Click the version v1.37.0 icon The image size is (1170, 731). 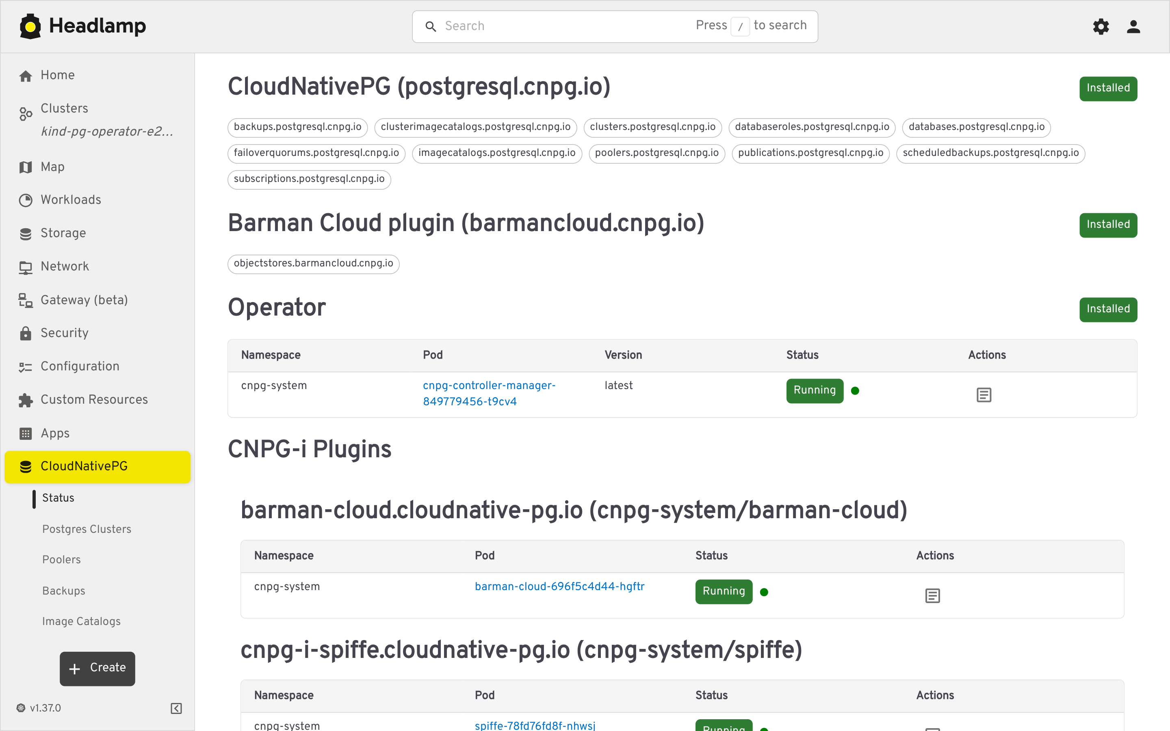[x=21, y=708]
